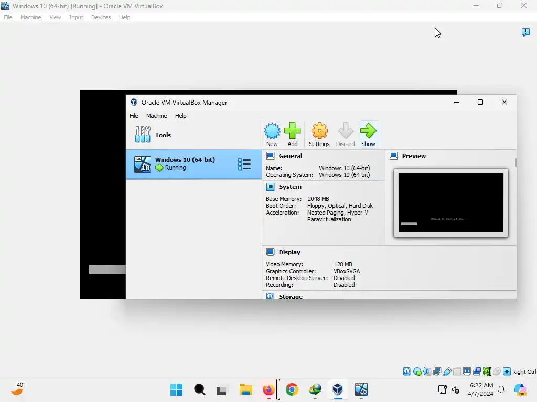Screen dimensions: 537x402
Task: Launch Firefox from the taskbar
Action: [x=268, y=389]
